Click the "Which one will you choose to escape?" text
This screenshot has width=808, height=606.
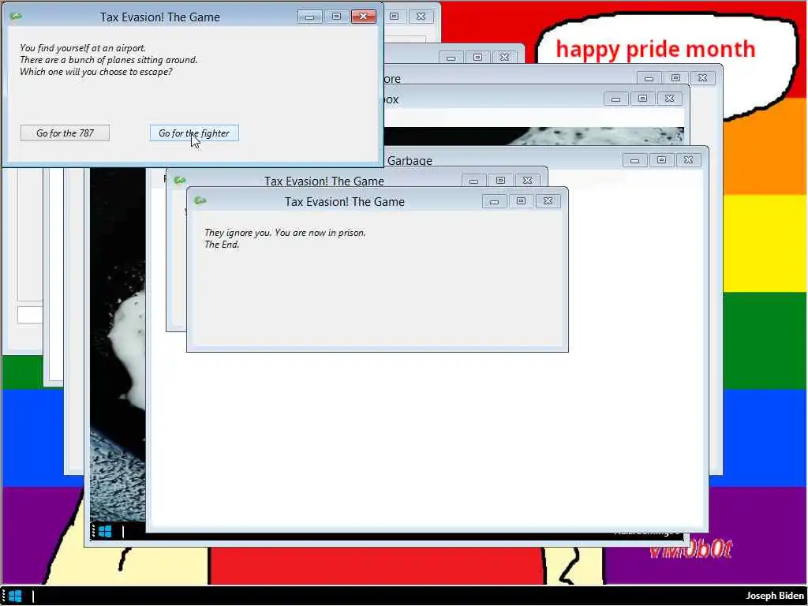(96, 72)
